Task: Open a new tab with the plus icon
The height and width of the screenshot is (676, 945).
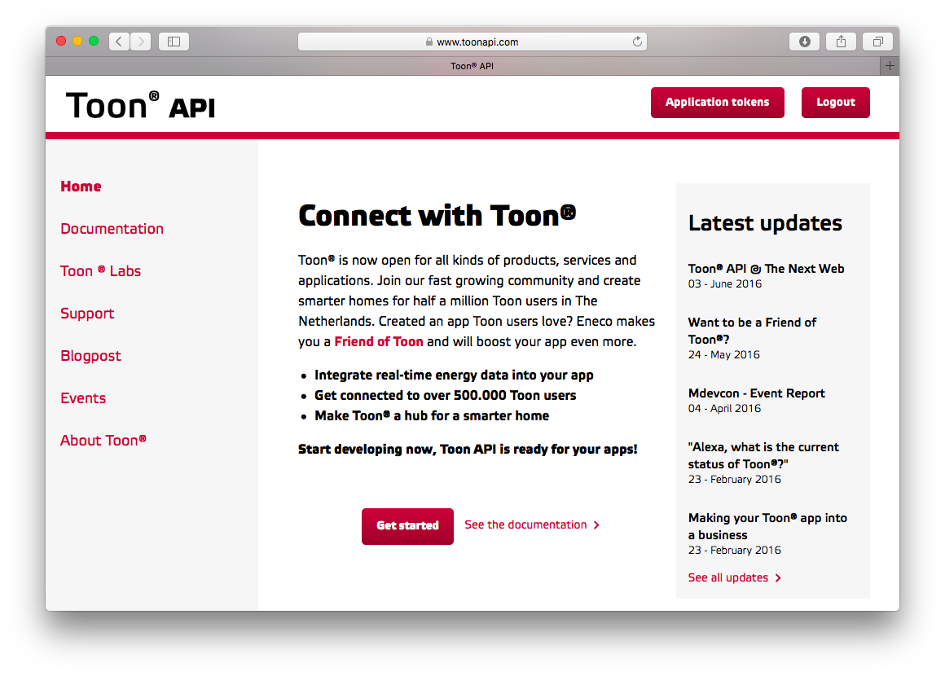Action: pos(890,66)
